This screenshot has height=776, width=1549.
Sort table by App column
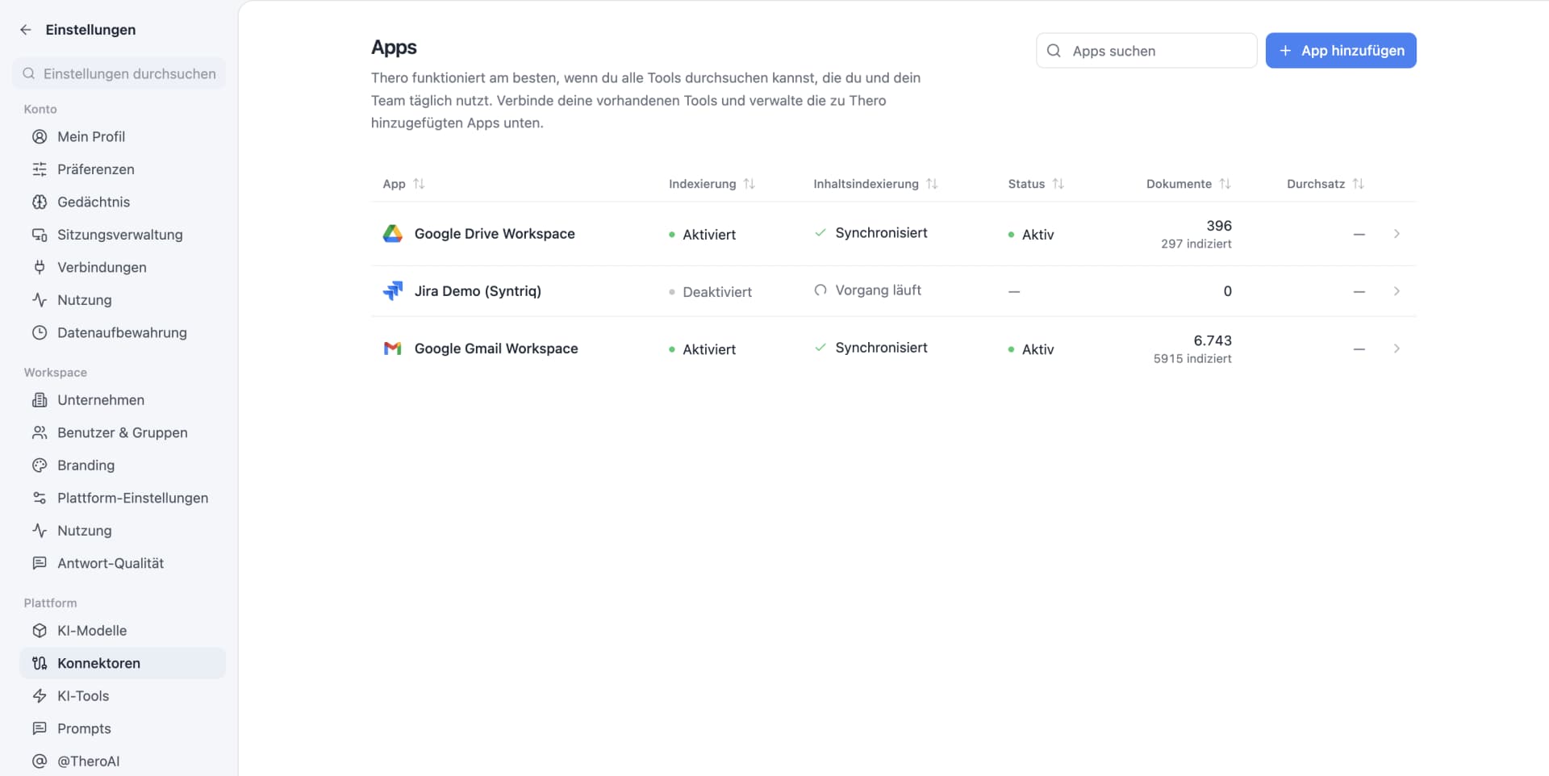coord(403,184)
